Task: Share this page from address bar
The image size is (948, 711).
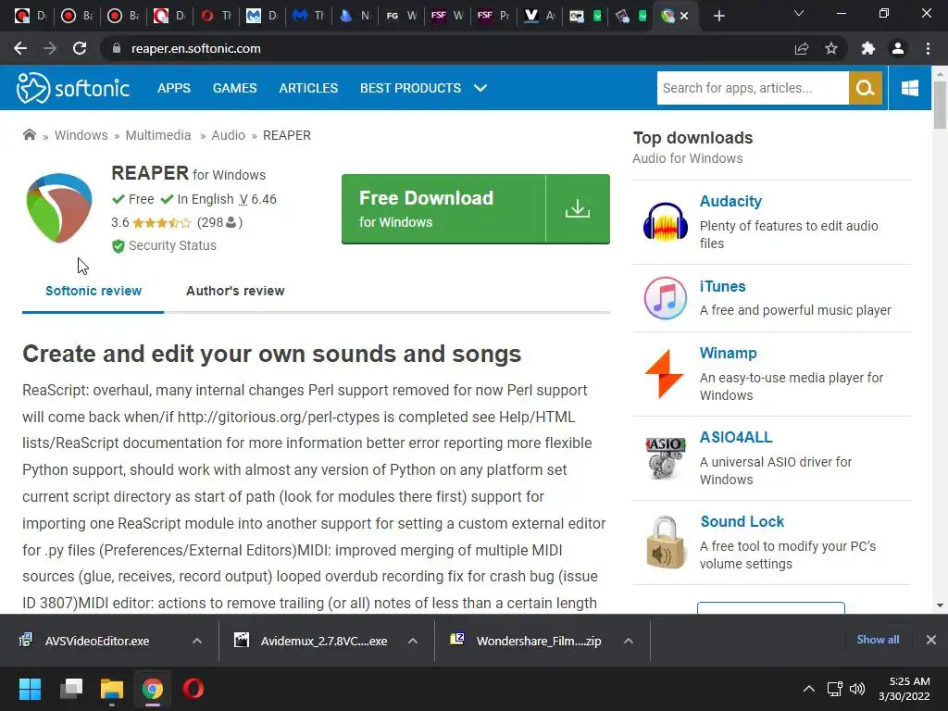Action: [x=802, y=48]
